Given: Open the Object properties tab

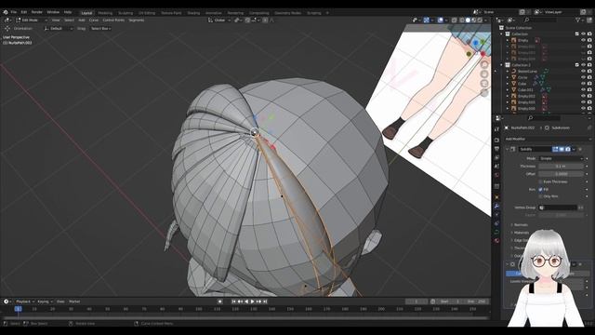Looking at the screenshot, I should coord(496,196).
